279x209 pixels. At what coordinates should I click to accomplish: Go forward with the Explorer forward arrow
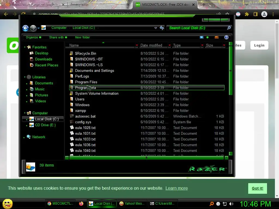33,28
